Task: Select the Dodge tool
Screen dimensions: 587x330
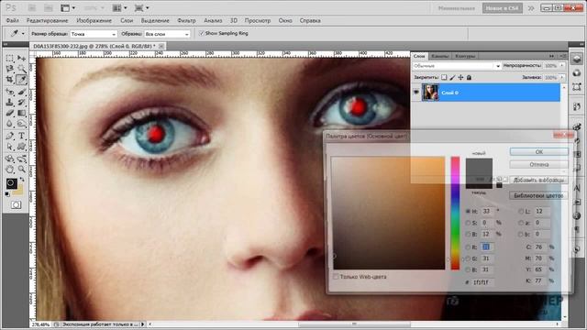Action: [22, 124]
